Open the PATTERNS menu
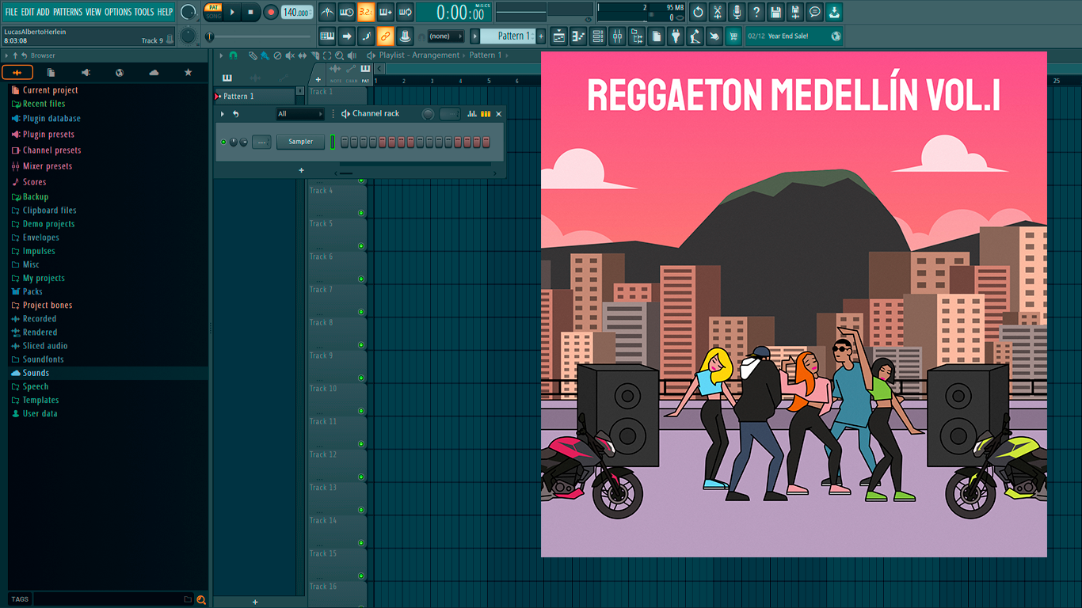 coord(67,12)
